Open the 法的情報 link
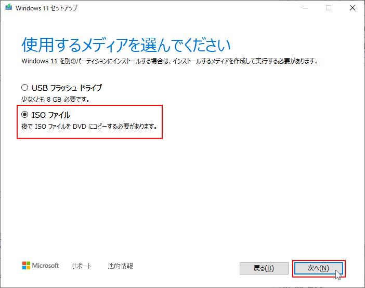The image size is (365, 288). (x=120, y=266)
